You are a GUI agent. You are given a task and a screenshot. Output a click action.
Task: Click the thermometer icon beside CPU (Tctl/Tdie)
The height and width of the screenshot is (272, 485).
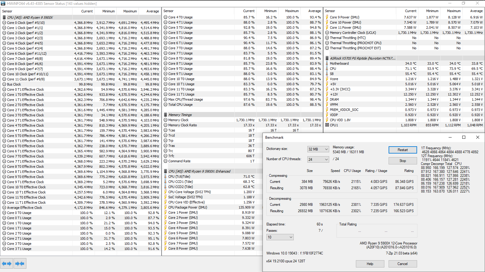click(x=166, y=176)
